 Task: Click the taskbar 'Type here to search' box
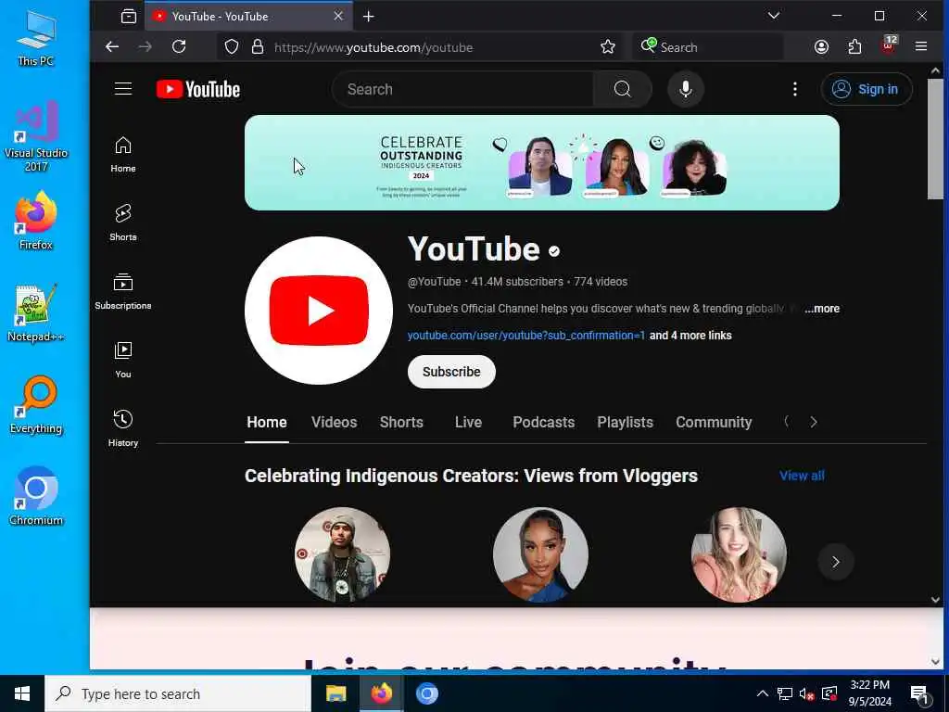click(178, 693)
